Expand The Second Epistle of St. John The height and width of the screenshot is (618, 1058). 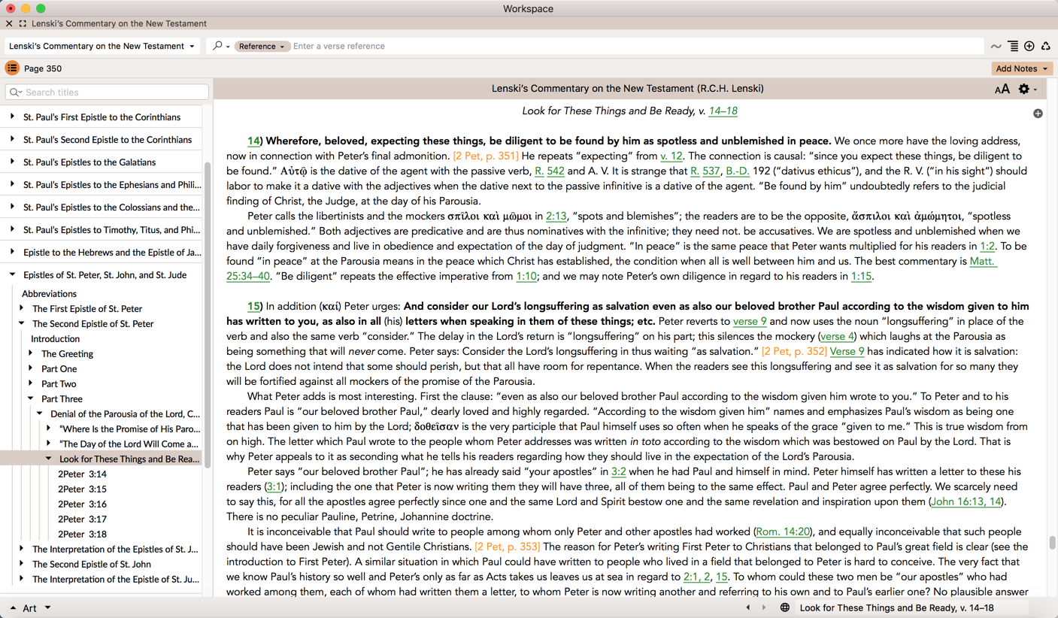pos(22,564)
